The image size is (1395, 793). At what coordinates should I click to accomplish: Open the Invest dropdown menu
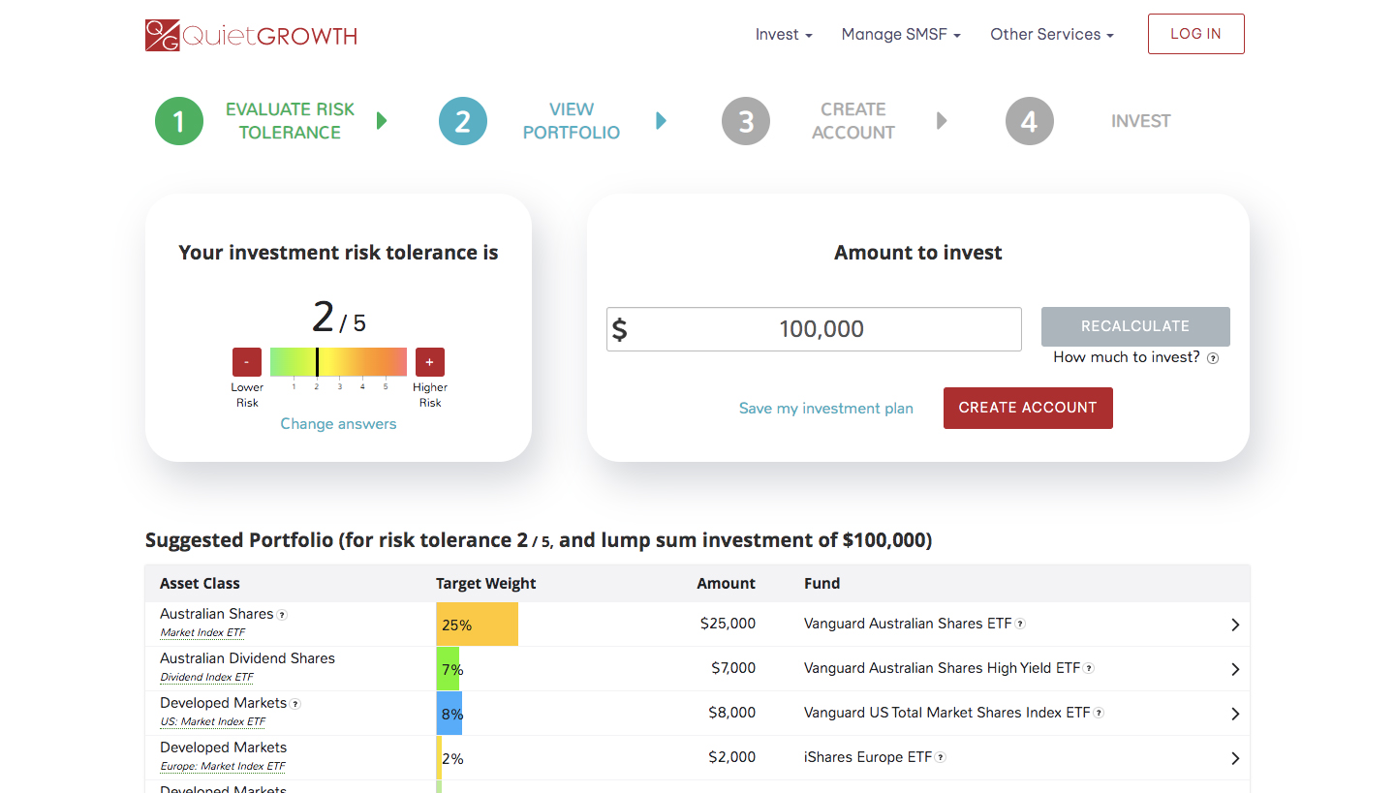click(x=784, y=34)
